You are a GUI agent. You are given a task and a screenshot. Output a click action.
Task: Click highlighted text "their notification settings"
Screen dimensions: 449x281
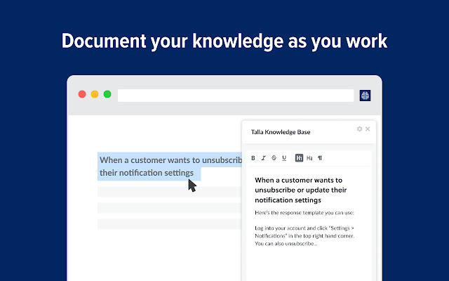click(x=147, y=173)
